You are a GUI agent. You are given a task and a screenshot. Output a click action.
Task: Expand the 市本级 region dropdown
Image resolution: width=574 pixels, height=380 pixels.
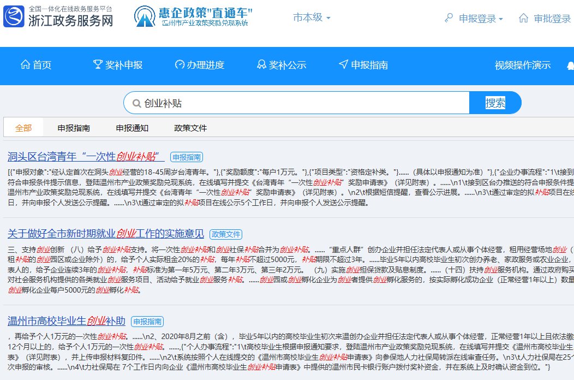[312, 18]
